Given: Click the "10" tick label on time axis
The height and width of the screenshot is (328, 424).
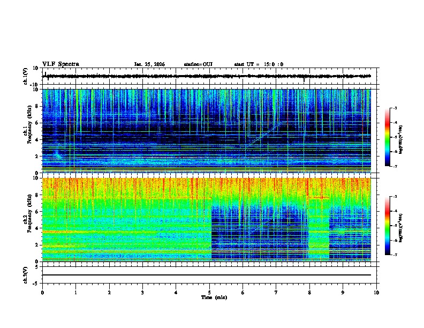Looking at the screenshot, I should pos(376,293).
